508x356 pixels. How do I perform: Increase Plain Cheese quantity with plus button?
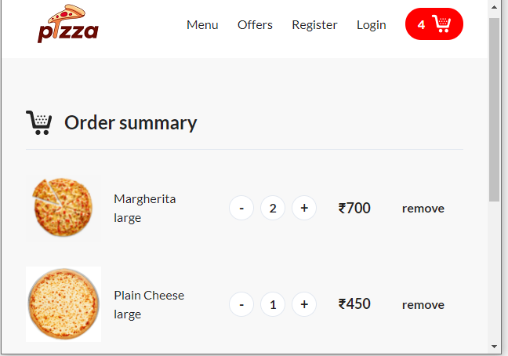[304, 304]
